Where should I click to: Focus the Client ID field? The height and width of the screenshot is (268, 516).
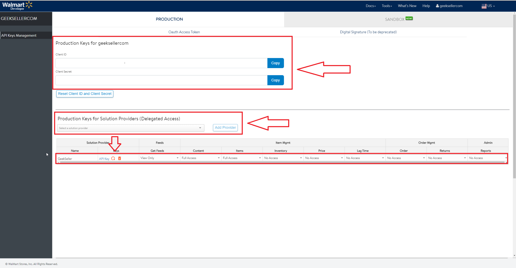[x=161, y=63]
